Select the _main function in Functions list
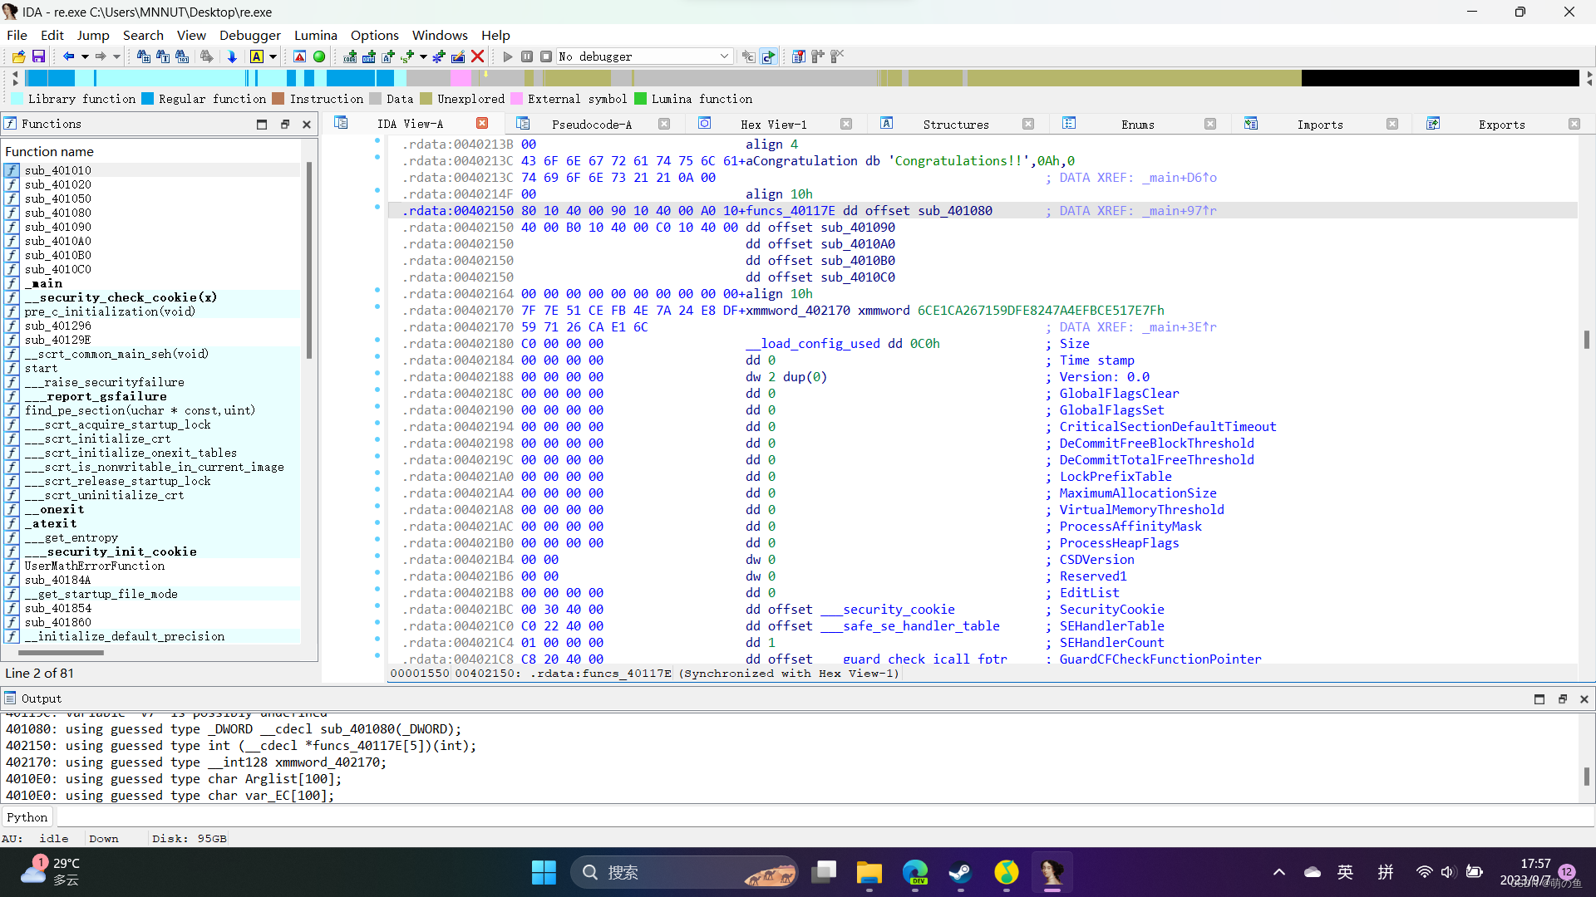 click(45, 283)
